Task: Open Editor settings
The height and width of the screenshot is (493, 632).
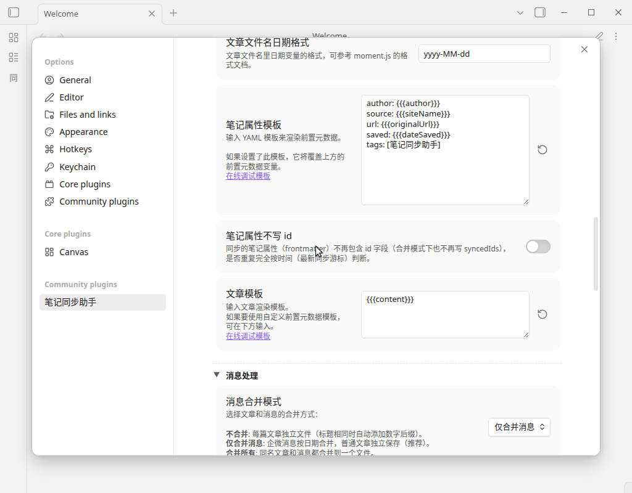Action: click(103, 97)
